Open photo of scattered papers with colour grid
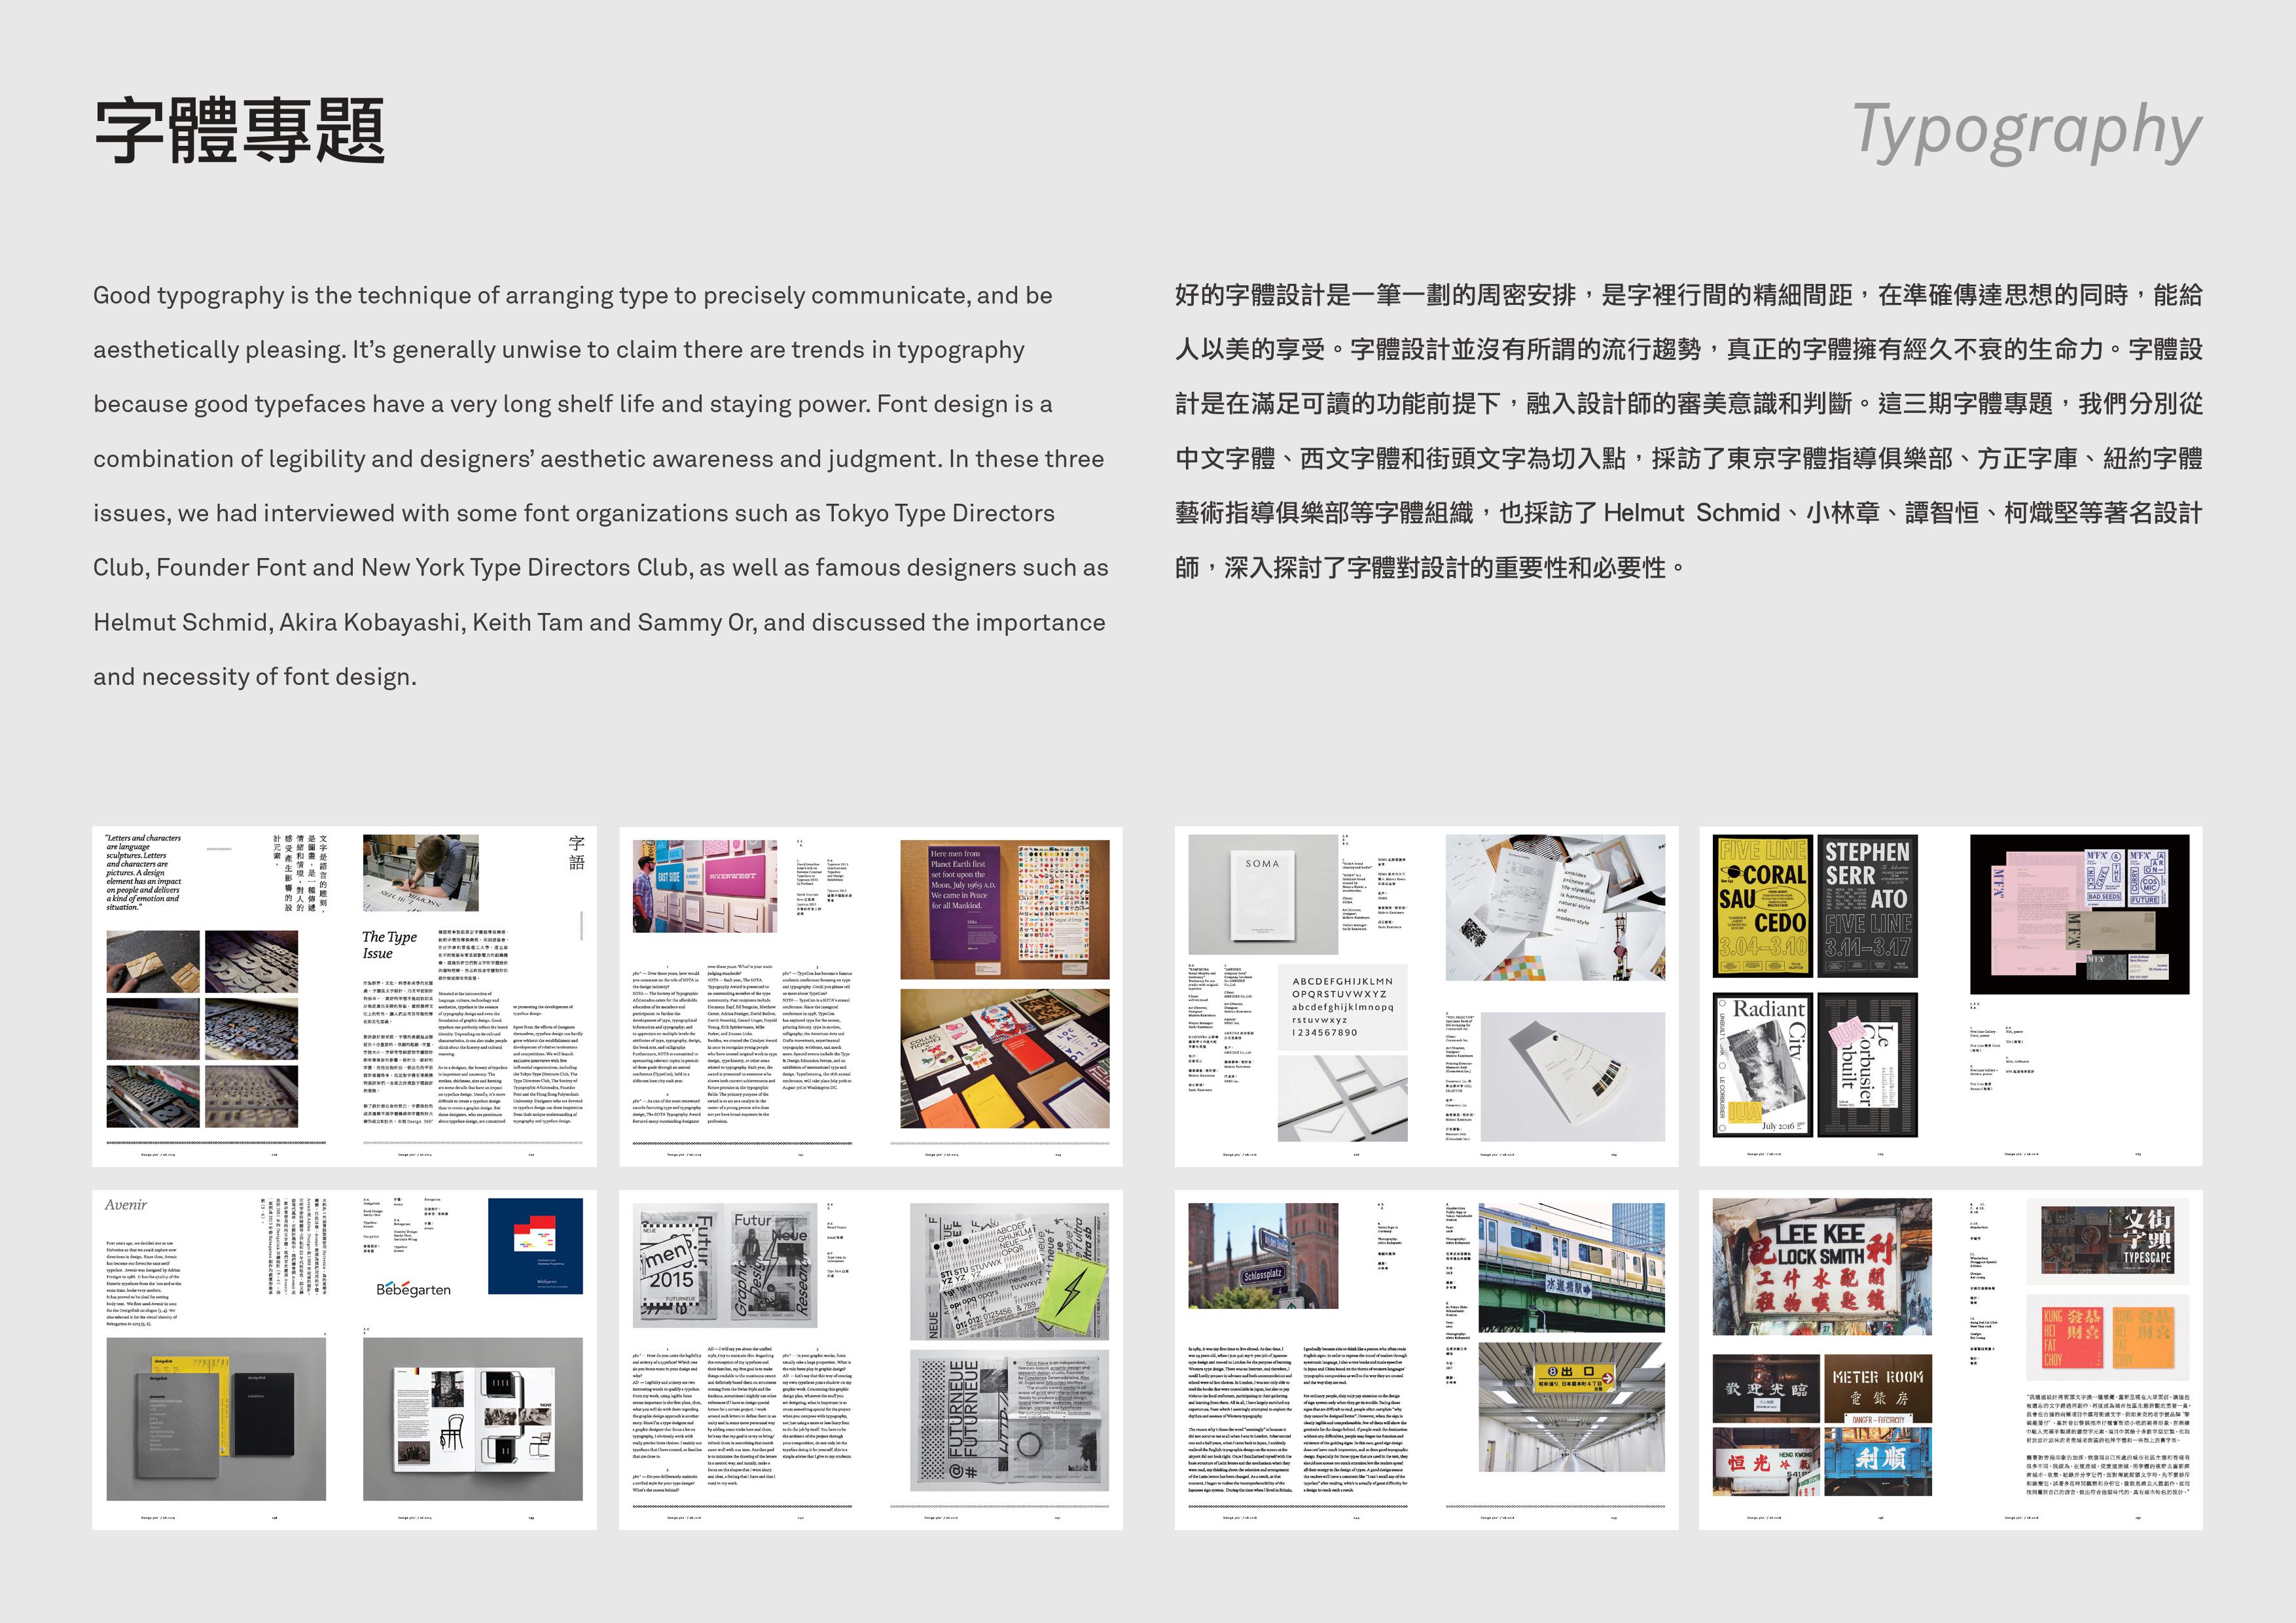2296x1623 pixels. (x=1555, y=909)
